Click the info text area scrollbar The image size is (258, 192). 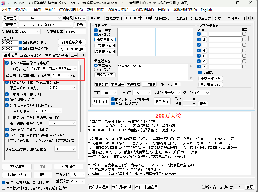(253, 138)
